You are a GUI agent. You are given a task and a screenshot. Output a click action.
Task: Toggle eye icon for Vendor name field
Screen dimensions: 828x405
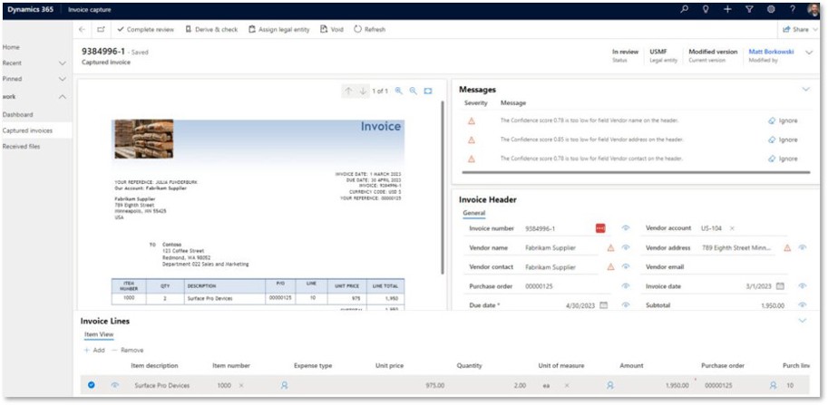pos(626,248)
